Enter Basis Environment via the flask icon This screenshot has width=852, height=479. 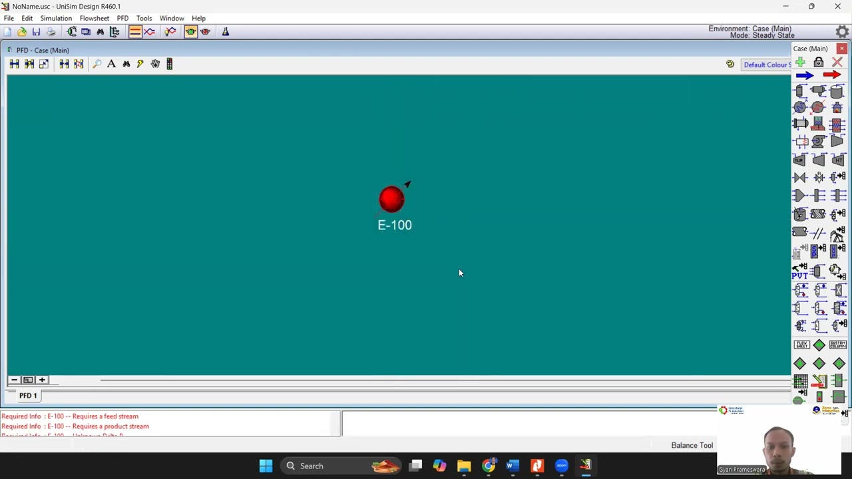[226, 31]
